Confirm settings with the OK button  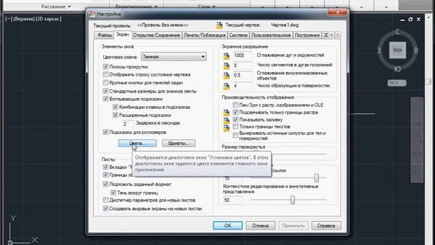click(x=228, y=225)
